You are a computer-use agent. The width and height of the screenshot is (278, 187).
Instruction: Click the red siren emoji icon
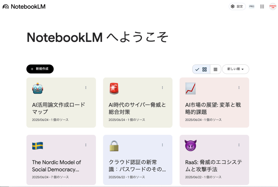[114, 89]
